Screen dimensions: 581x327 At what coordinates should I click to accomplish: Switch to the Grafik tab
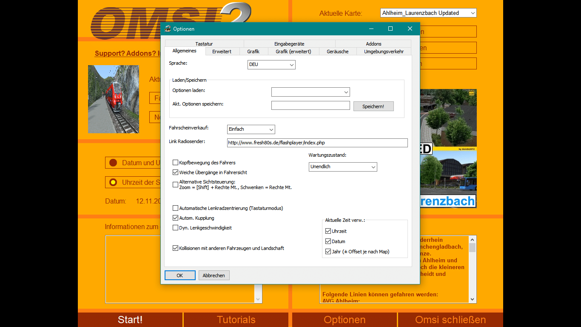click(x=253, y=52)
